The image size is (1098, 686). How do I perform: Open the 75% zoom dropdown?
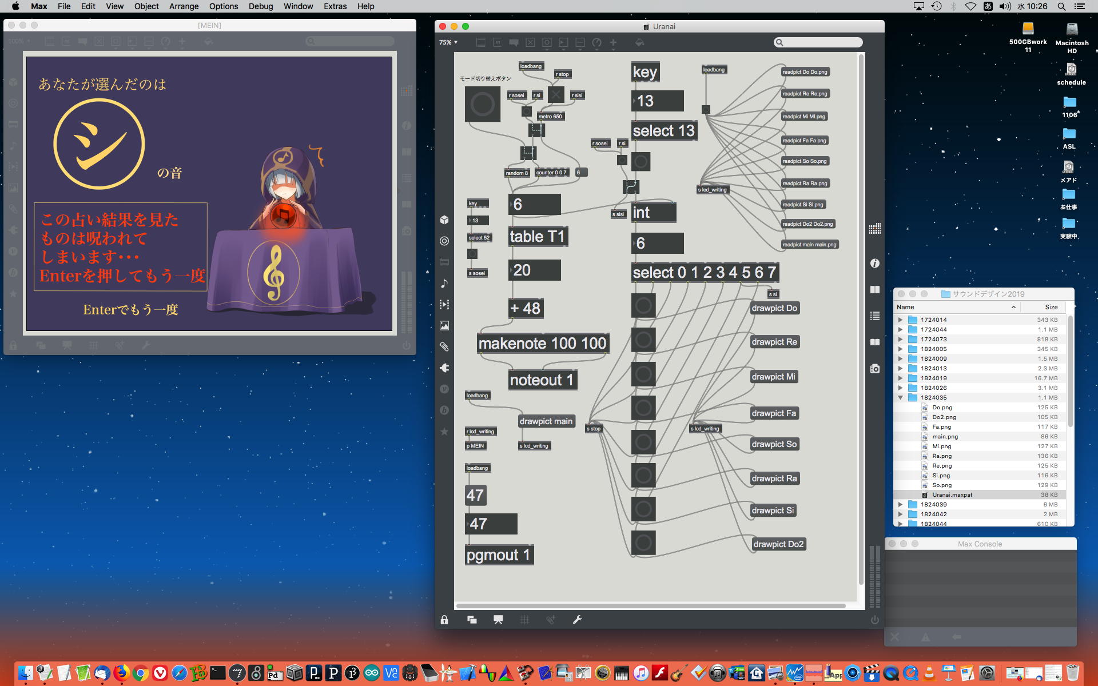point(448,42)
